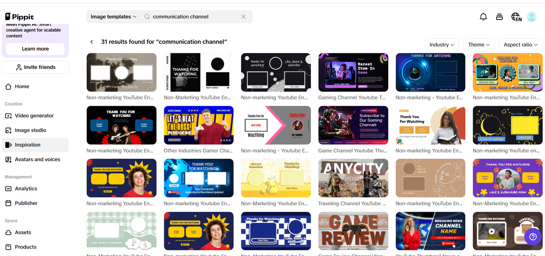The height and width of the screenshot is (256, 545).
Task: Expand the Image templates selector
Action: [113, 17]
